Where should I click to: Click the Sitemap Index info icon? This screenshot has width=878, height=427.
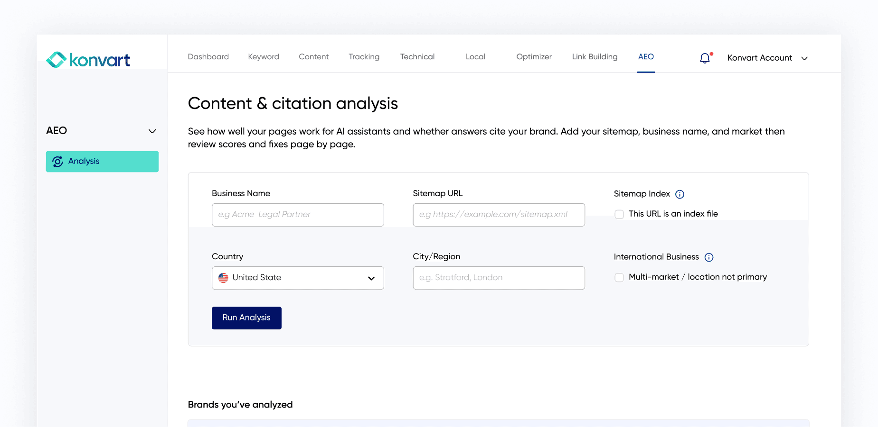coord(680,194)
